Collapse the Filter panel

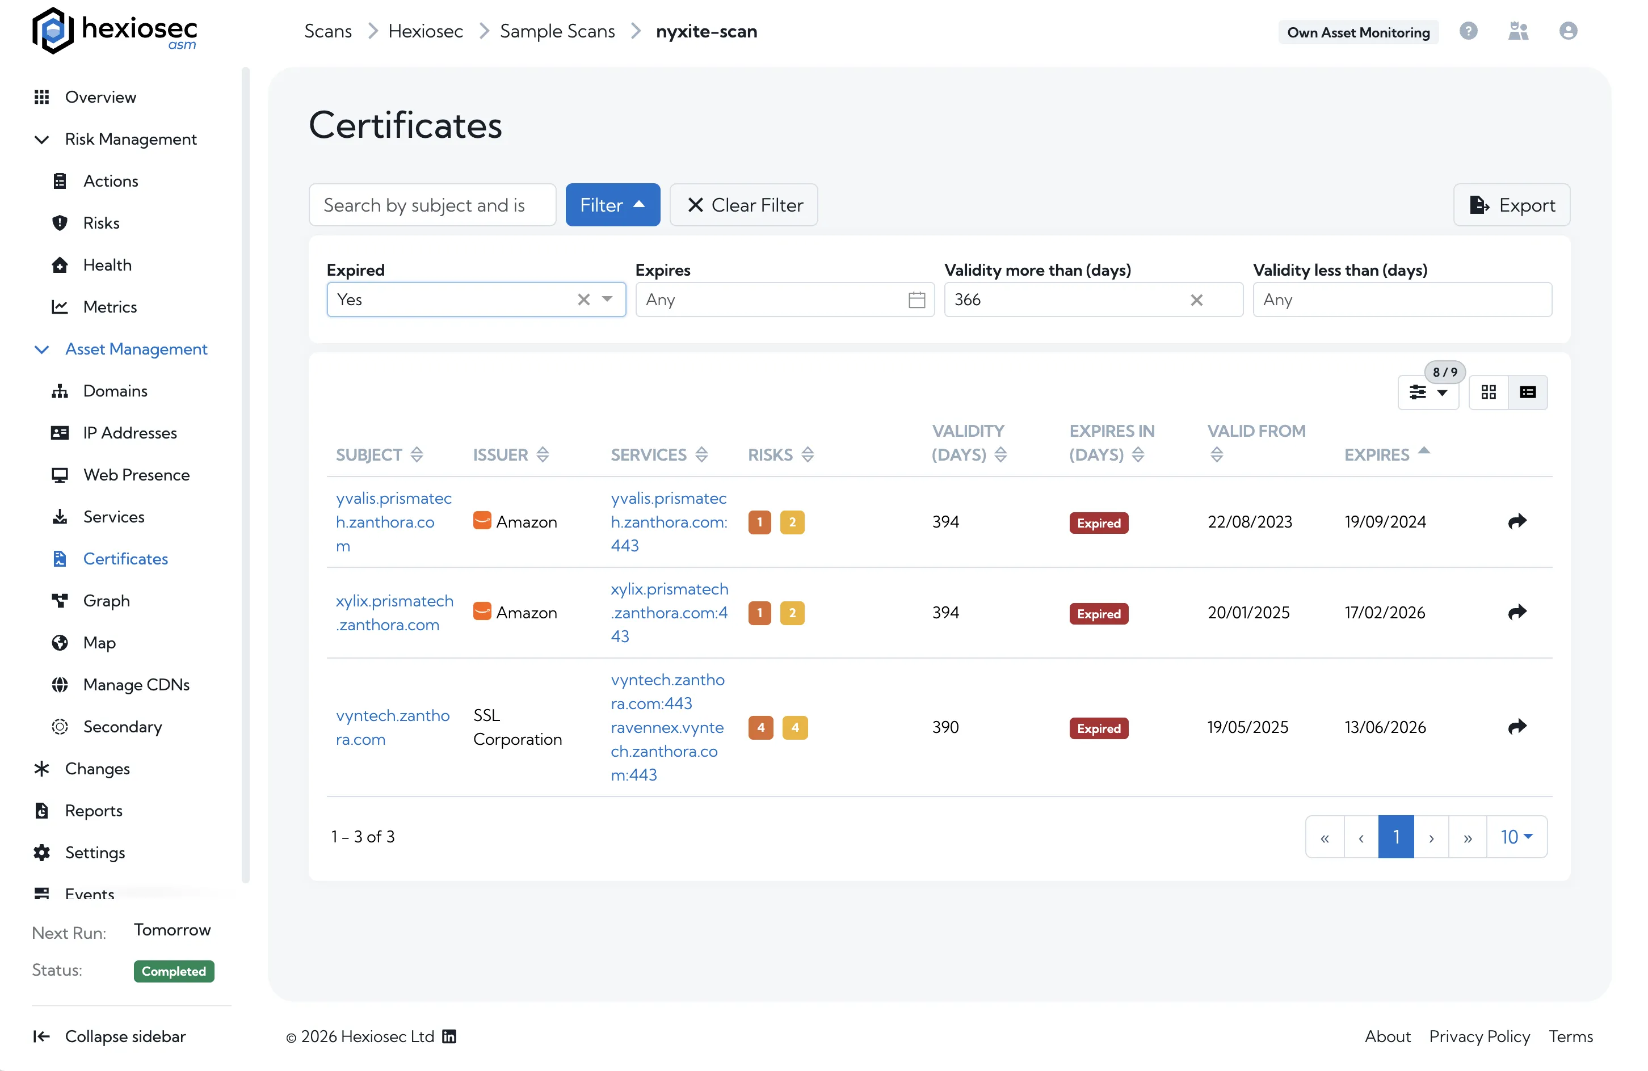point(612,205)
